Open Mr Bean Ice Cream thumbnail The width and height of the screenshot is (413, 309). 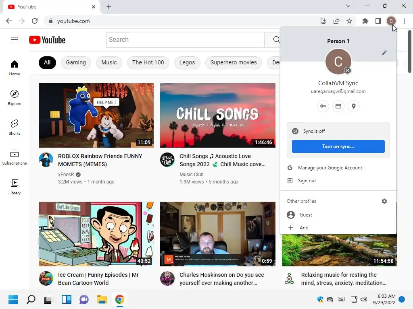(x=96, y=234)
